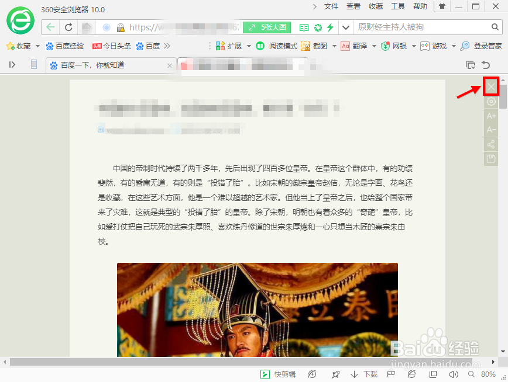This screenshot has width=508, height=382.
Task: Click the emperor image in the article
Action: pos(258,310)
